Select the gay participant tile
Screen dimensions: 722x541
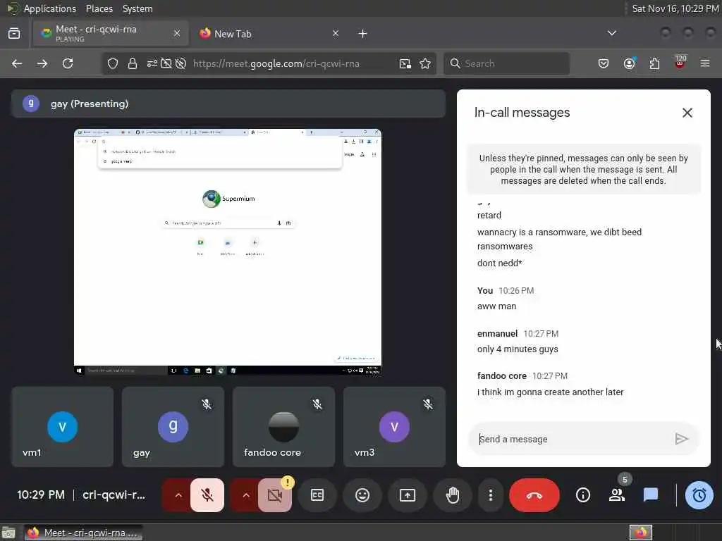173,427
